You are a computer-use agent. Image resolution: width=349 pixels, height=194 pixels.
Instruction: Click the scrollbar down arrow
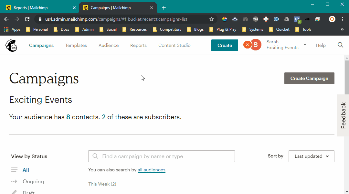pyautogui.click(x=347, y=192)
